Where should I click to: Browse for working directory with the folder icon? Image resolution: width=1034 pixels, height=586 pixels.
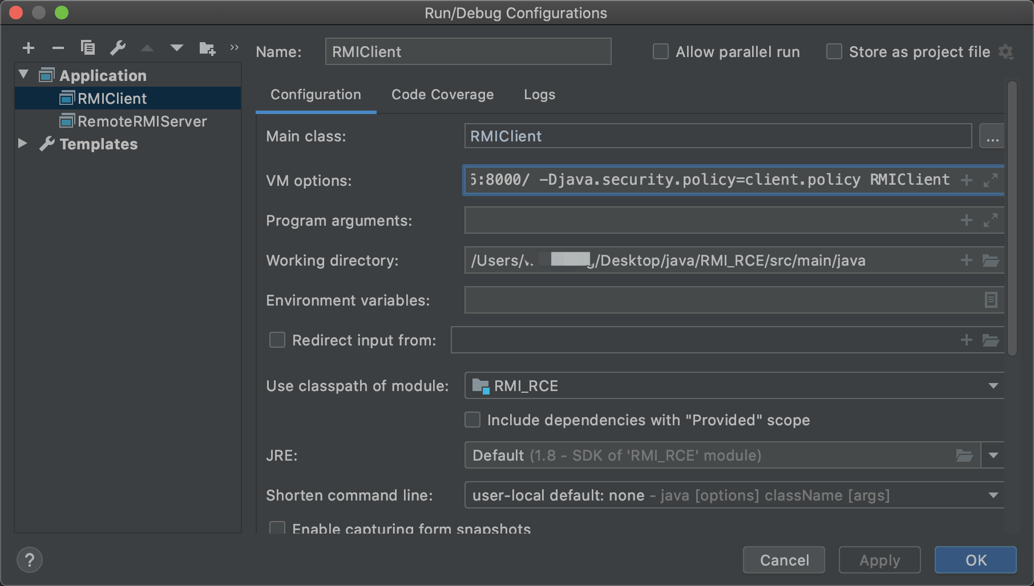pyautogui.click(x=991, y=261)
